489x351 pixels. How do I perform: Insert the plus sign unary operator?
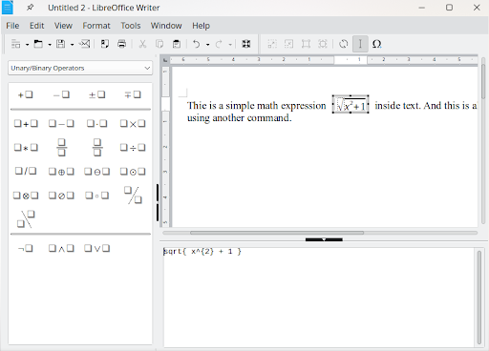26,94
